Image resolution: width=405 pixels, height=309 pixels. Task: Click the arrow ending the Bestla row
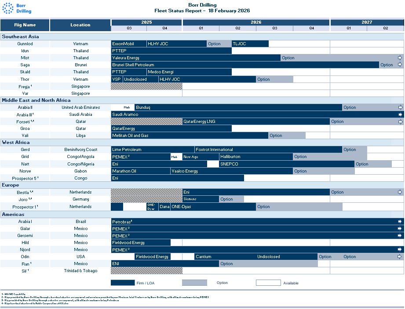(400, 192)
